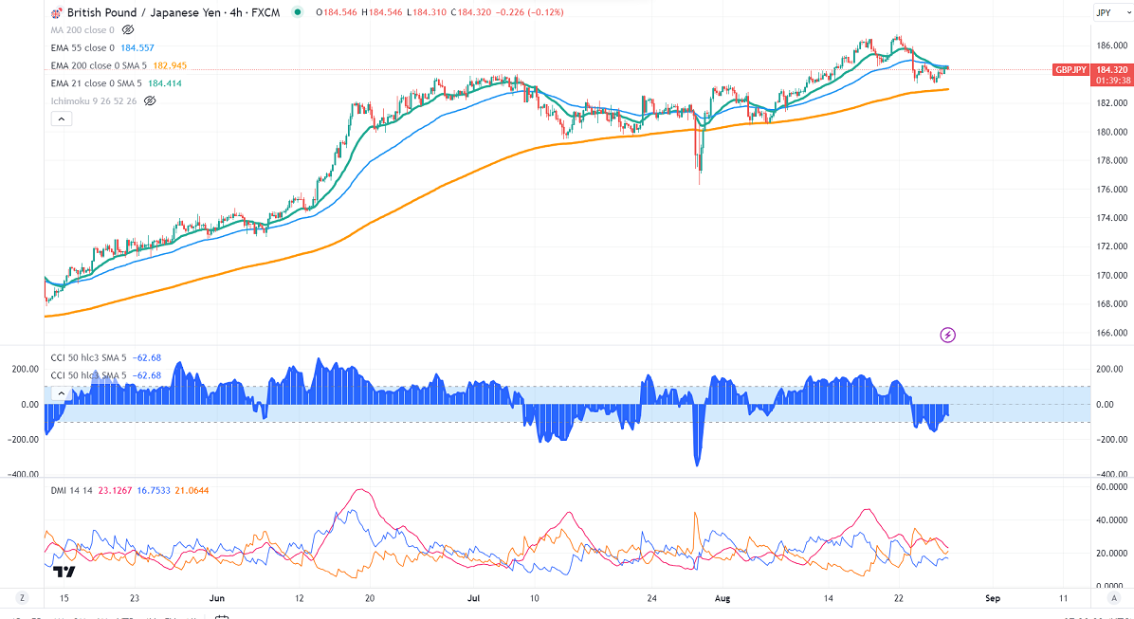Select the MA 200 close 0 legend label
The width and height of the screenshot is (1134, 619).
click(x=82, y=29)
